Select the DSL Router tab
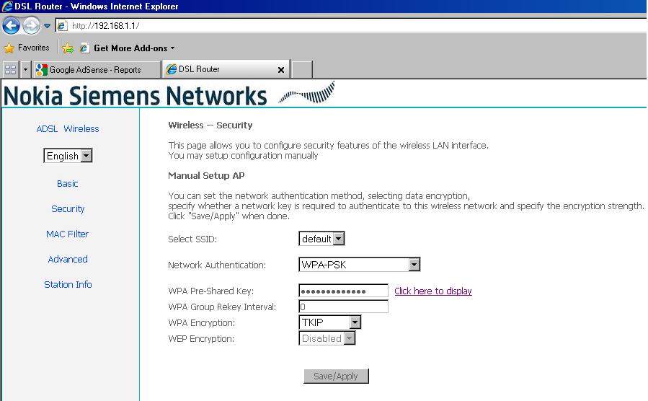Screen dimensions: 648x401 [226, 69]
